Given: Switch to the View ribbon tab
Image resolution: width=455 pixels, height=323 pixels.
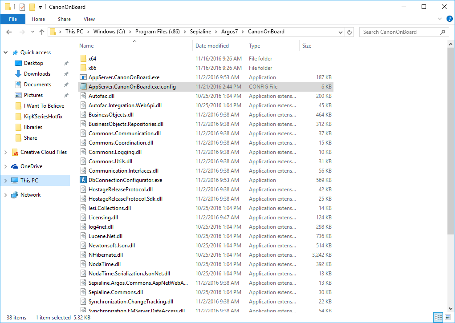Looking at the screenshot, I should [x=89, y=19].
